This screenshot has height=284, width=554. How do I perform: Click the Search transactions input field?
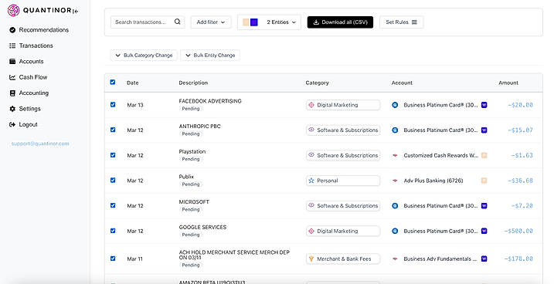click(x=148, y=22)
